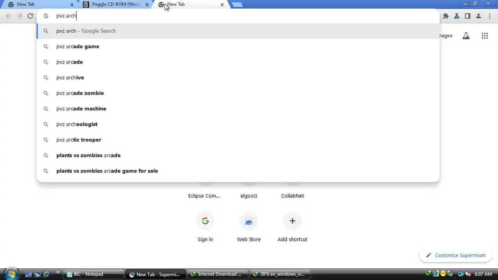Open a new tab button

point(237,5)
